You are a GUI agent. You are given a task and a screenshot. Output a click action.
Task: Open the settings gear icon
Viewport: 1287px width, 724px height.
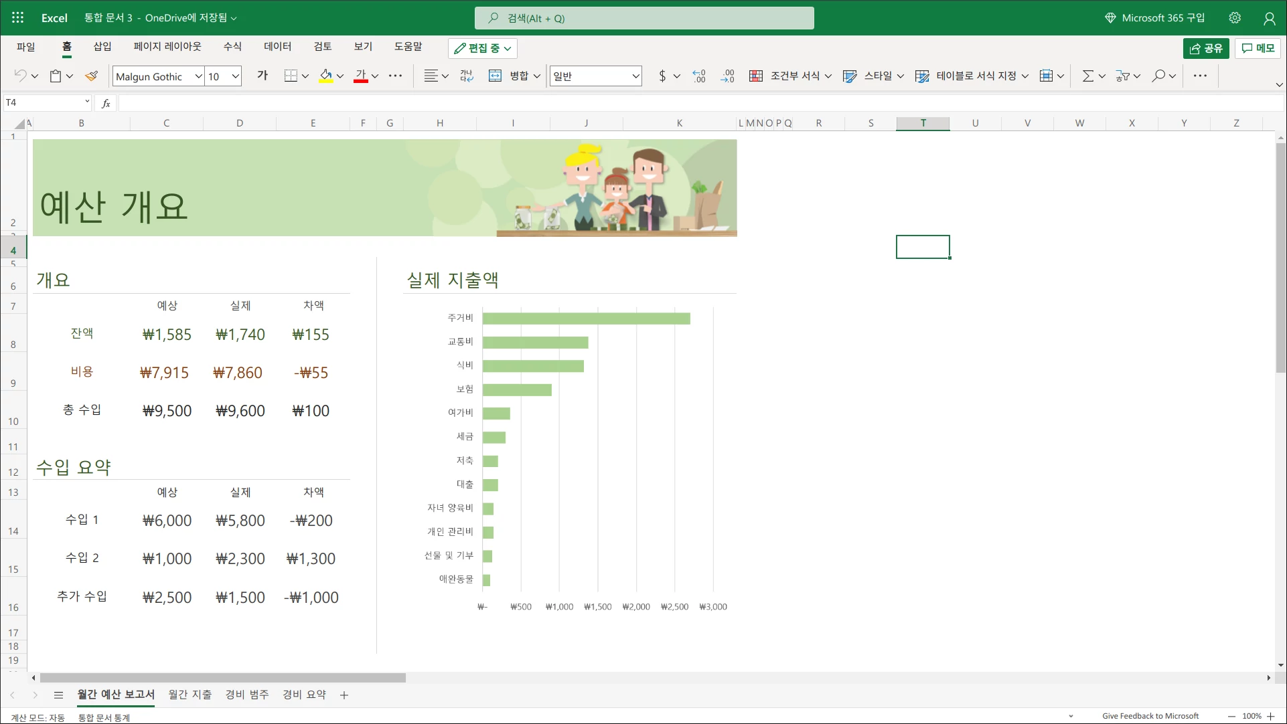1235,18
